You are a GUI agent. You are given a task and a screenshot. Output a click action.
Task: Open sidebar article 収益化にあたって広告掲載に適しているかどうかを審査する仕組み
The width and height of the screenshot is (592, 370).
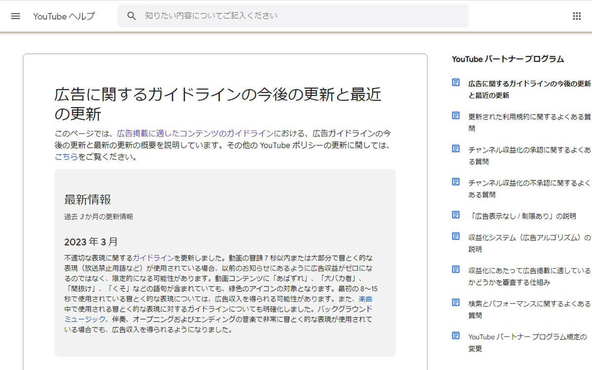click(529, 277)
